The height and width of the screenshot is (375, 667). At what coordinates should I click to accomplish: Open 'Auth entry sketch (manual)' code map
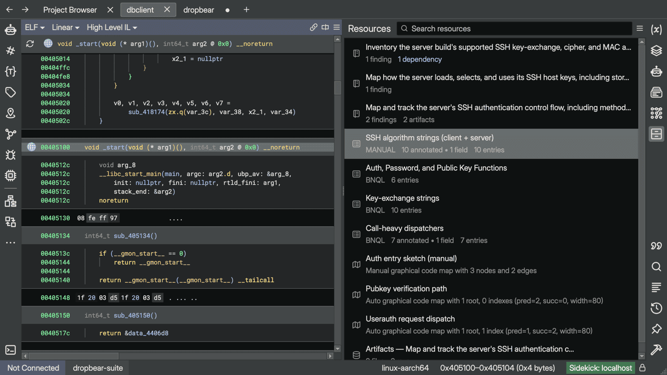point(491,265)
